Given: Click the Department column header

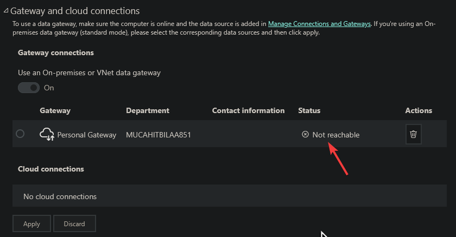Looking at the screenshot, I should click(x=148, y=110).
